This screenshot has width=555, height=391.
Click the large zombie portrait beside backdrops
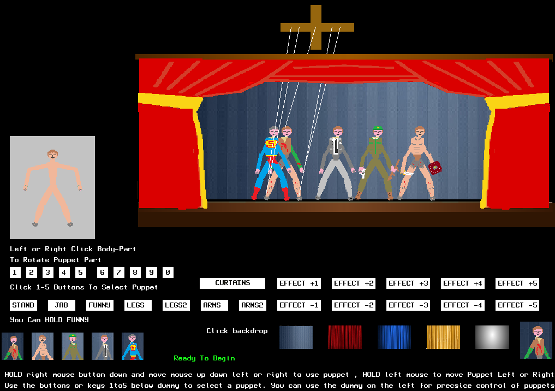coord(536,340)
